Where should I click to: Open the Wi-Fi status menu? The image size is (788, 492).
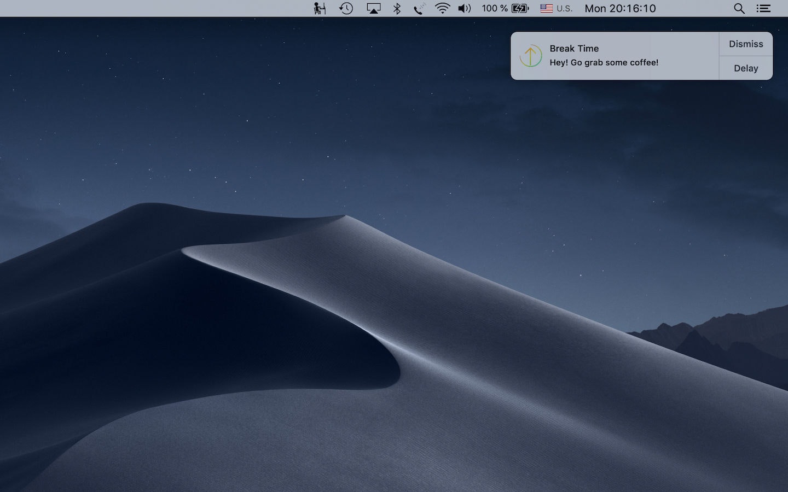pos(442,8)
